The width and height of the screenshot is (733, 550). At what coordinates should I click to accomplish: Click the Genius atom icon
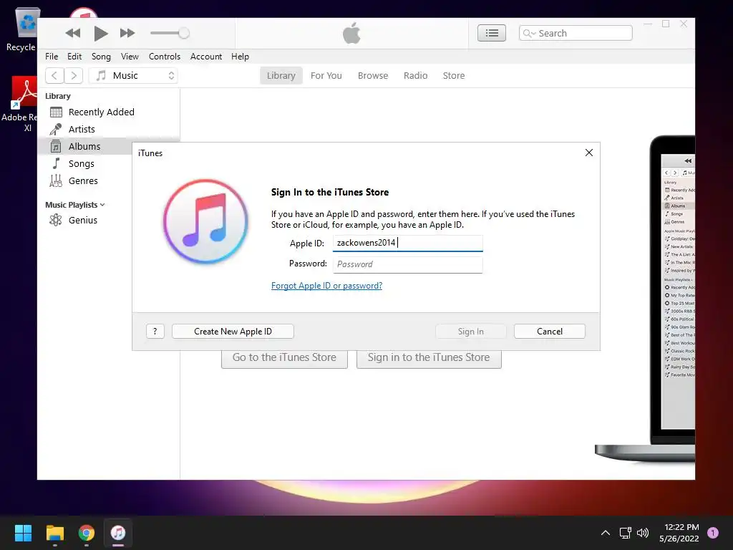click(x=56, y=220)
